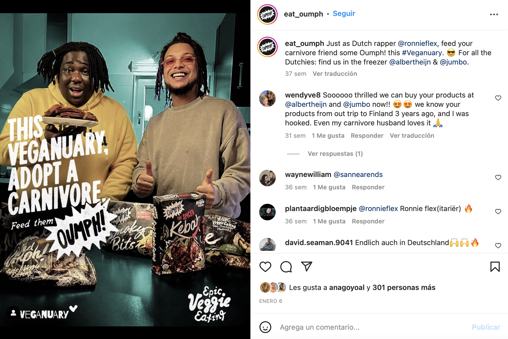Like wendyve8's comment
508x339 pixels.
[498, 98]
